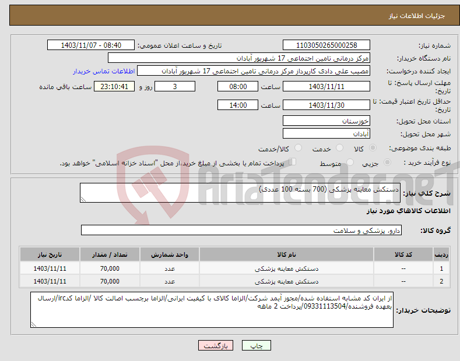Click the شرح کلی نیاز description textarea

pyautogui.click(x=240, y=193)
